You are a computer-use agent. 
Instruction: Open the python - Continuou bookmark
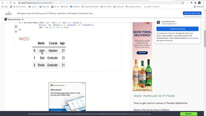[152, 7]
